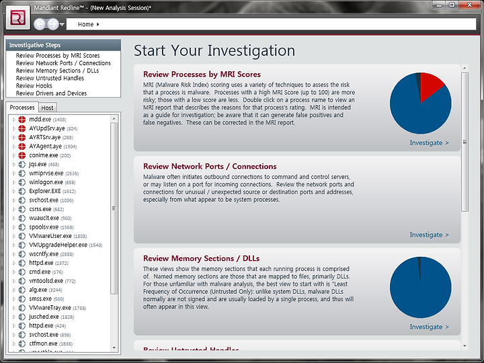
Task: Click Investigate under Review Network Ports / Connections
Action: [429, 235]
